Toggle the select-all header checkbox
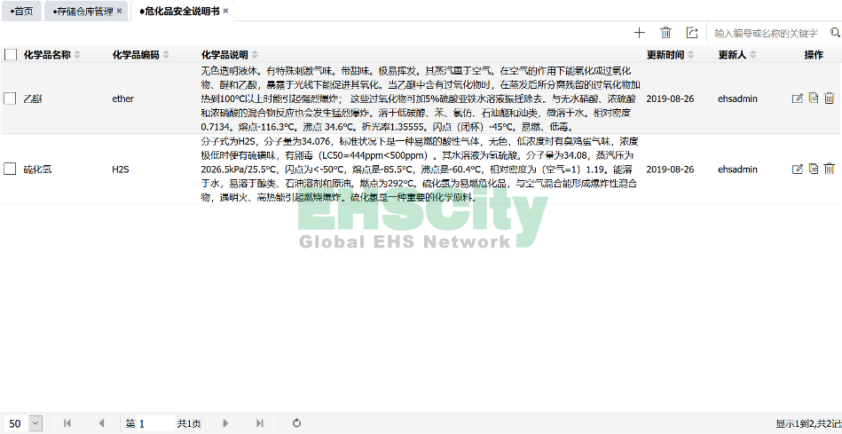 [x=10, y=55]
